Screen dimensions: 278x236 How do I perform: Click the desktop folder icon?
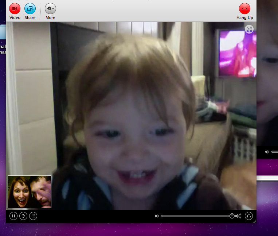click(x=3, y=32)
